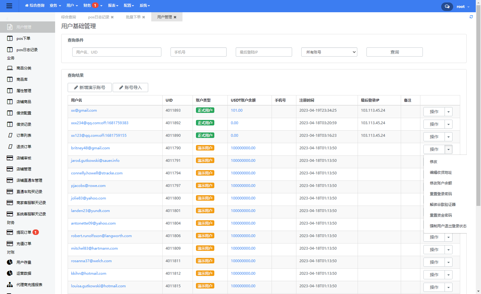Close the 批量下单 tab

(x=144, y=17)
